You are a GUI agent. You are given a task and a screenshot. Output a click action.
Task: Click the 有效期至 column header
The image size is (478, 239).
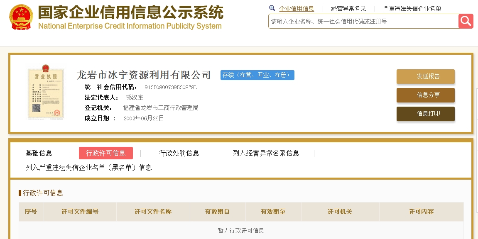[273, 212]
